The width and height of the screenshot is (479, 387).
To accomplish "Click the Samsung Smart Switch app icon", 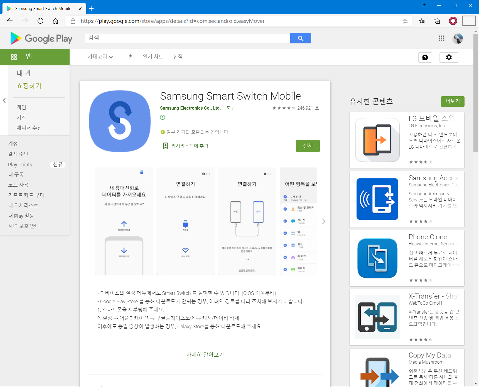I will click(x=120, y=121).
